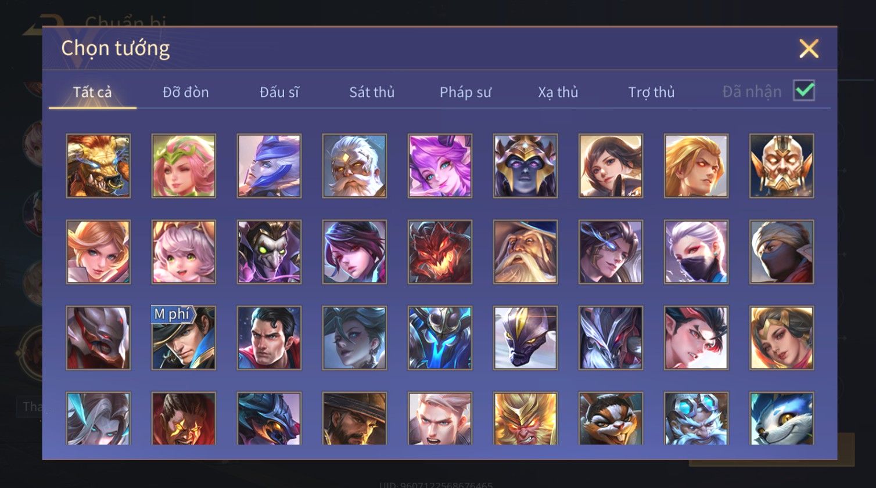The image size is (876, 488).
Task: Switch to the 'Đỡ đòn' tab
Action: click(185, 92)
